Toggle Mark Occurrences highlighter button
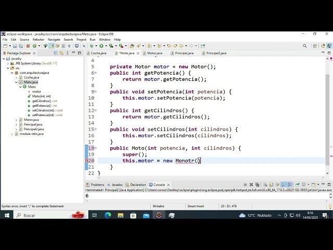 coord(52,46)
